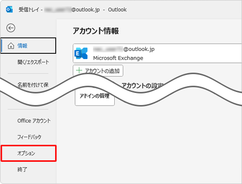Viewport: 242px width, 184px height.
Task: Open the 開く/エクスポート menu item
Action: 33,62
